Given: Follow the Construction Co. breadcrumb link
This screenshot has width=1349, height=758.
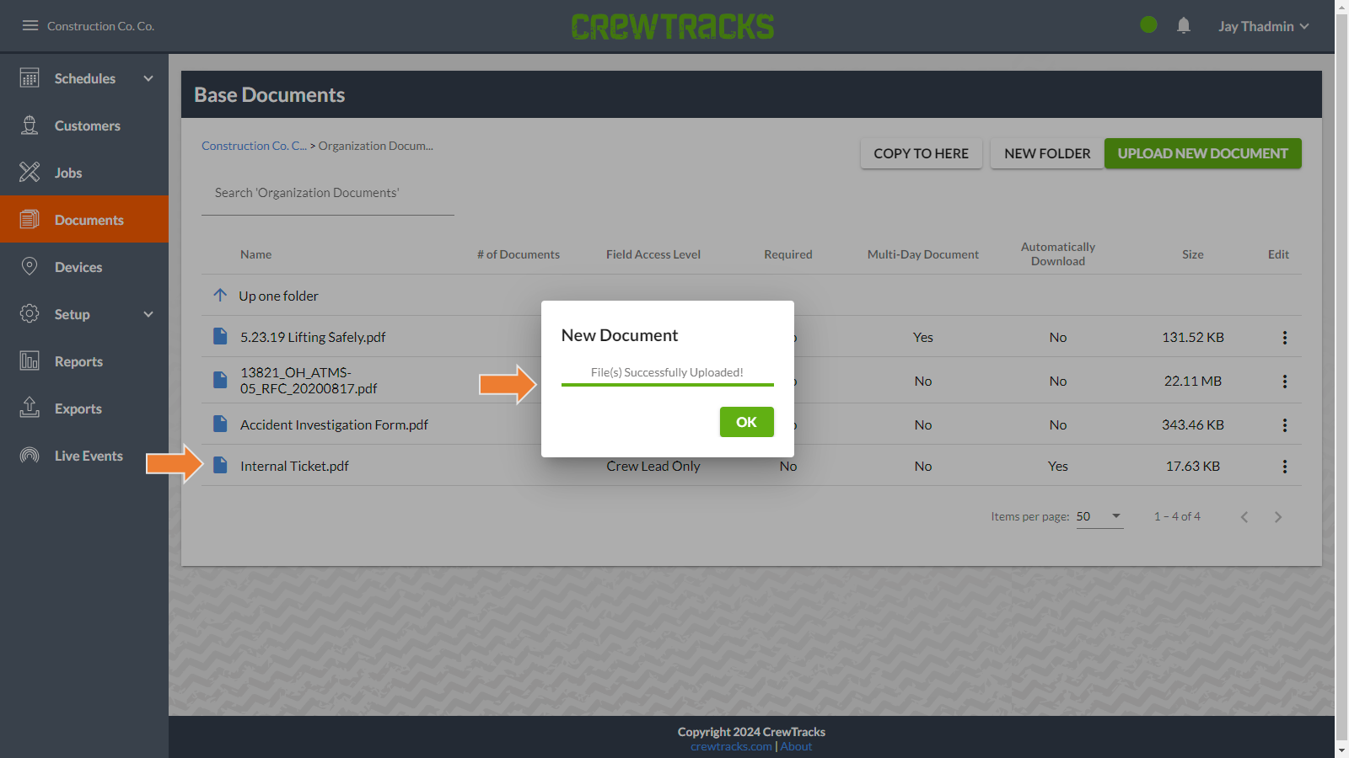Looking at the screenshot, I should tap(254, 146).
